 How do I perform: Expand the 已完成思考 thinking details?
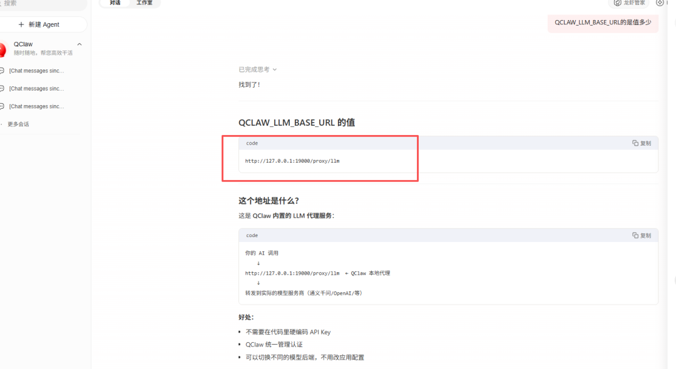(257, 69)
